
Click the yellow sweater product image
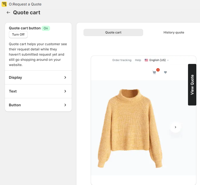pos(130,128)
